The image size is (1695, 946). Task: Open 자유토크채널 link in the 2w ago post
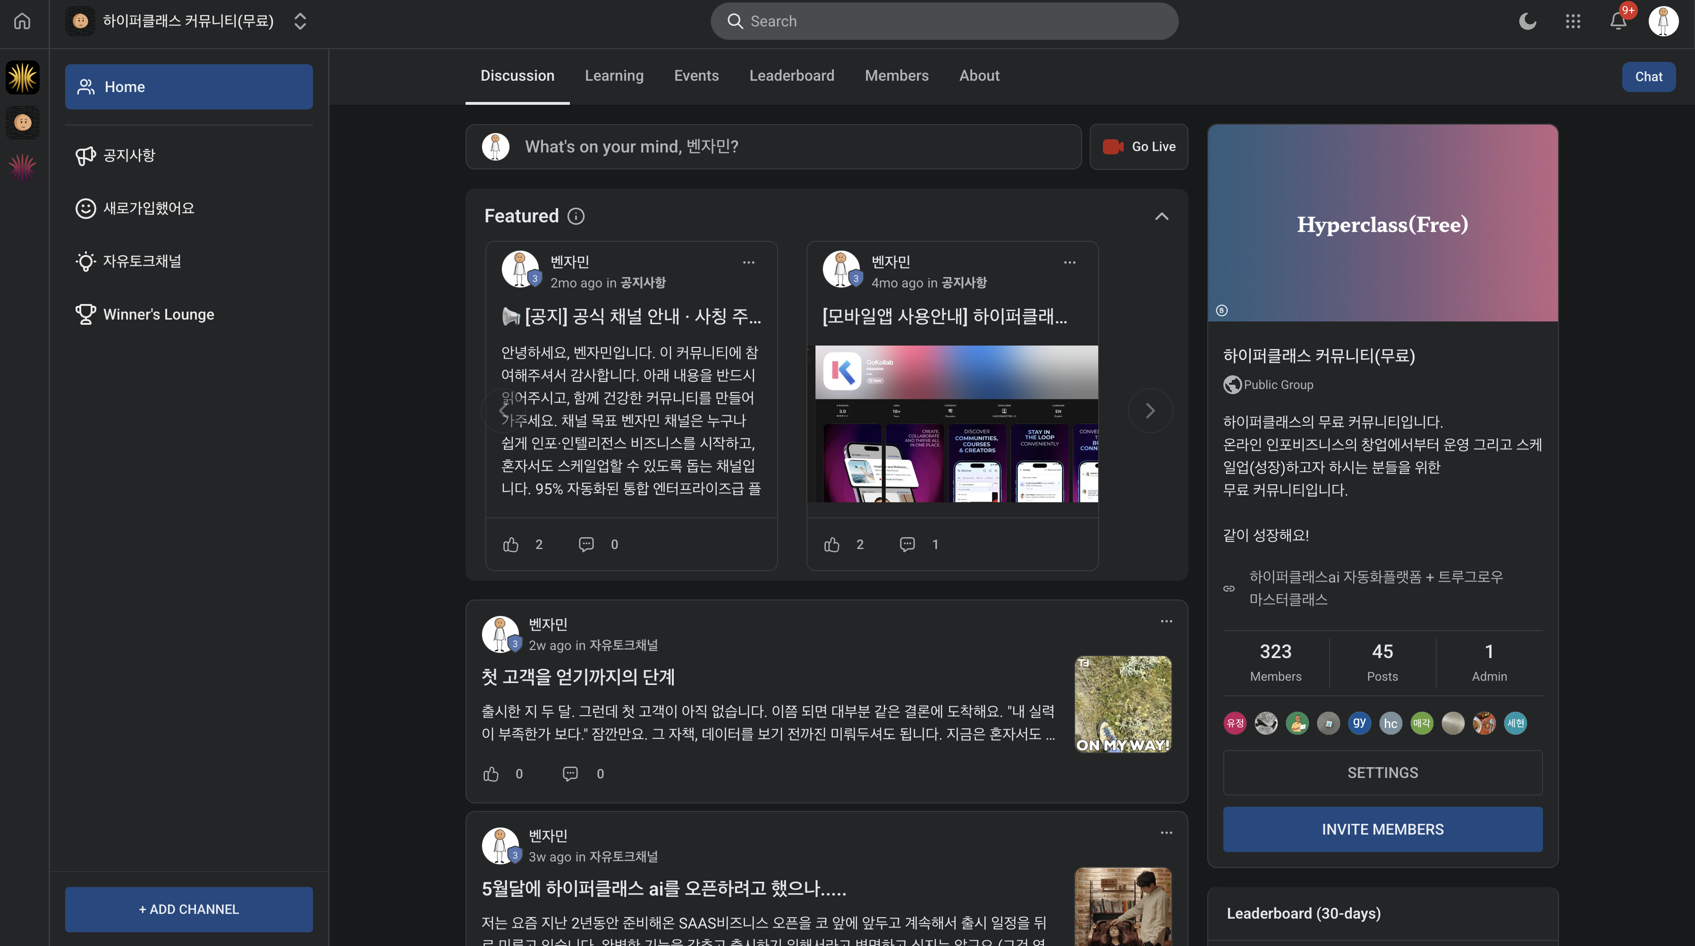(624, 645)
